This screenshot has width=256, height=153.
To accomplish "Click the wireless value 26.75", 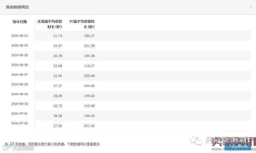I will click(58, 106).
